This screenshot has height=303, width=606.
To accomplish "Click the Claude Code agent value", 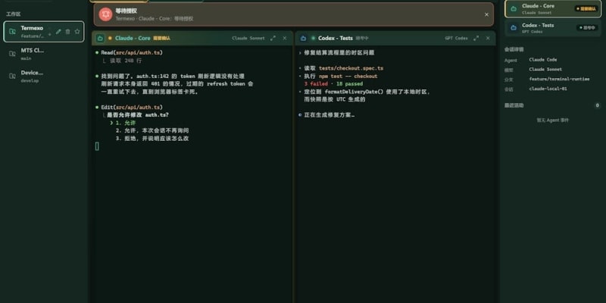I will 542,60.
